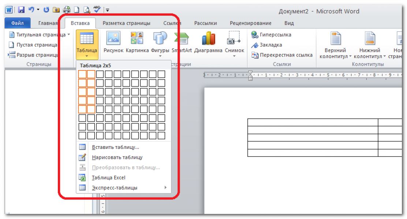Save document using quick access icon
407x219 pixels.
tap(21, 10)
